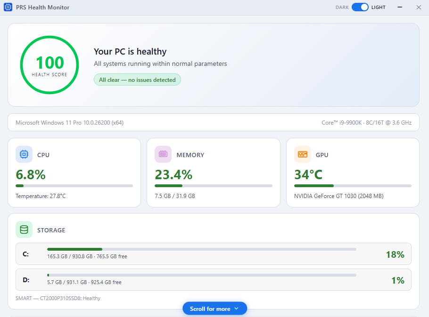
Task: Click the DARK label
Action: [342, 8]
